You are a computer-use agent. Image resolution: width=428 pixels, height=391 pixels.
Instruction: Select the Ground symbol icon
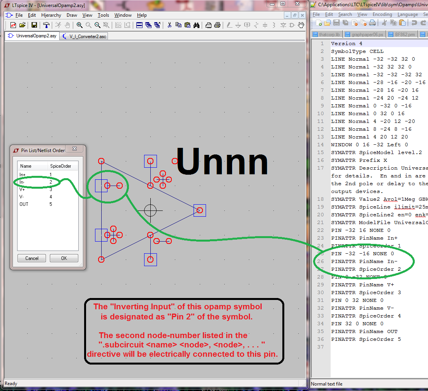[238, 25]
